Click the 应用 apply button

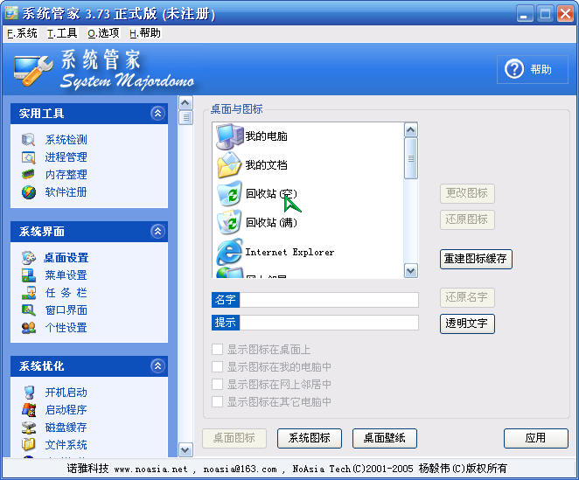point(536,438)
